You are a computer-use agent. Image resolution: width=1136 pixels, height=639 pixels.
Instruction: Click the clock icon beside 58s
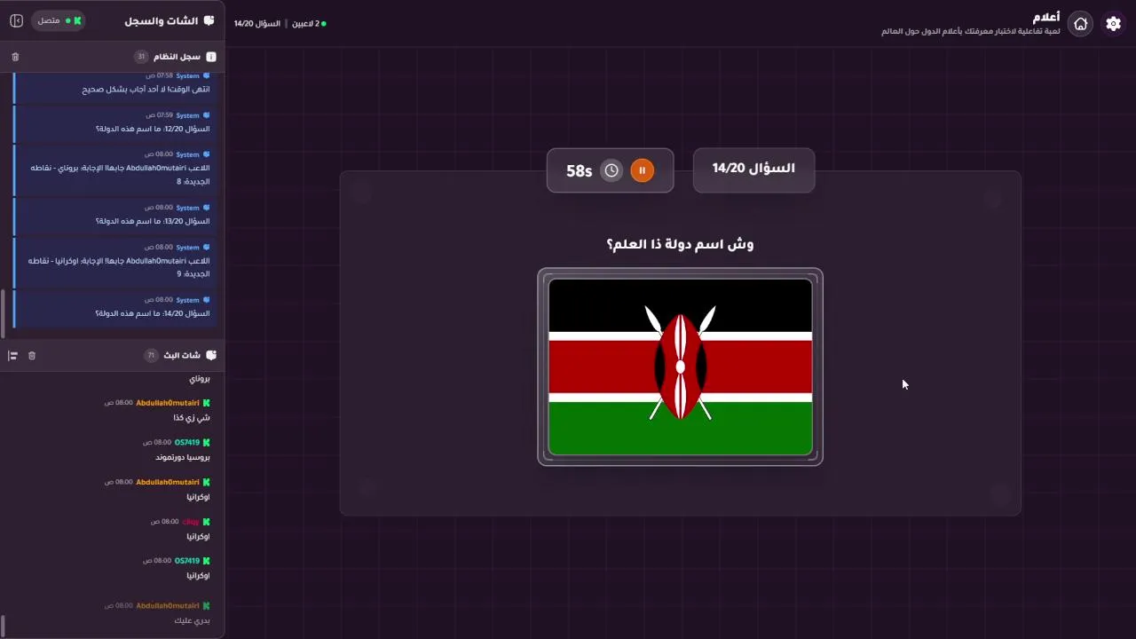(611, 170)
